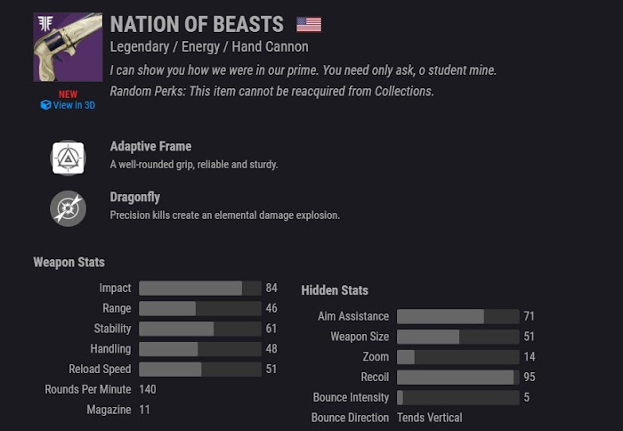Image resolution: width=623 pixels, height=431 pixels.
Task: Click the Handling stat bar
Action: coord(200,349)
